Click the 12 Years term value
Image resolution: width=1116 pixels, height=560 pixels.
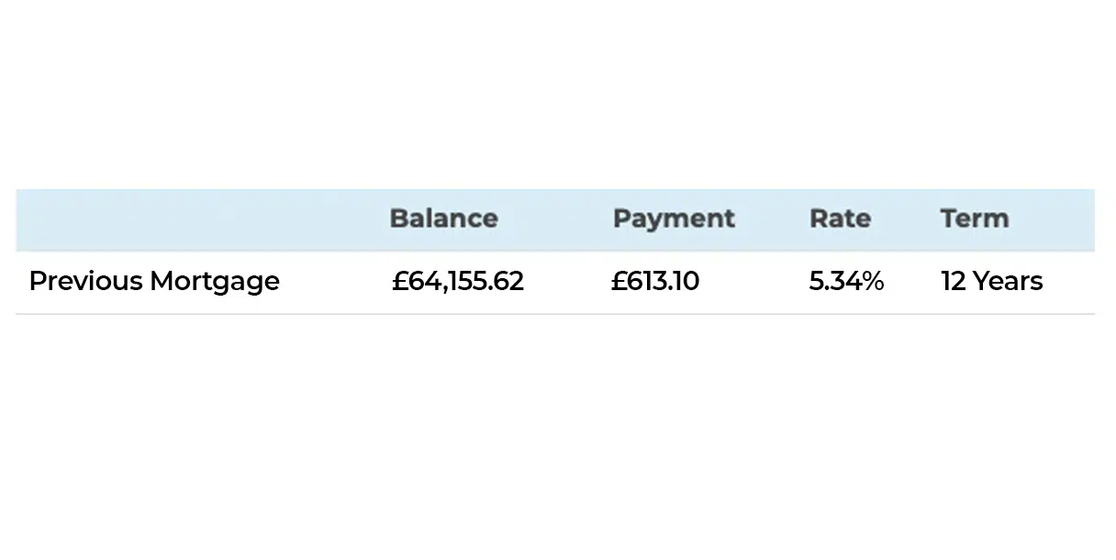(991, 281)
